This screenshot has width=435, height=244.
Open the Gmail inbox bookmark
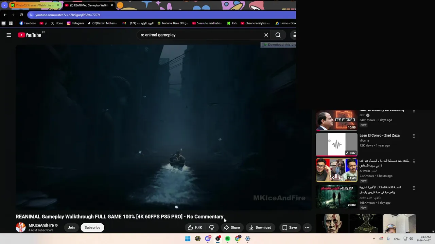(x=138, y=23)
